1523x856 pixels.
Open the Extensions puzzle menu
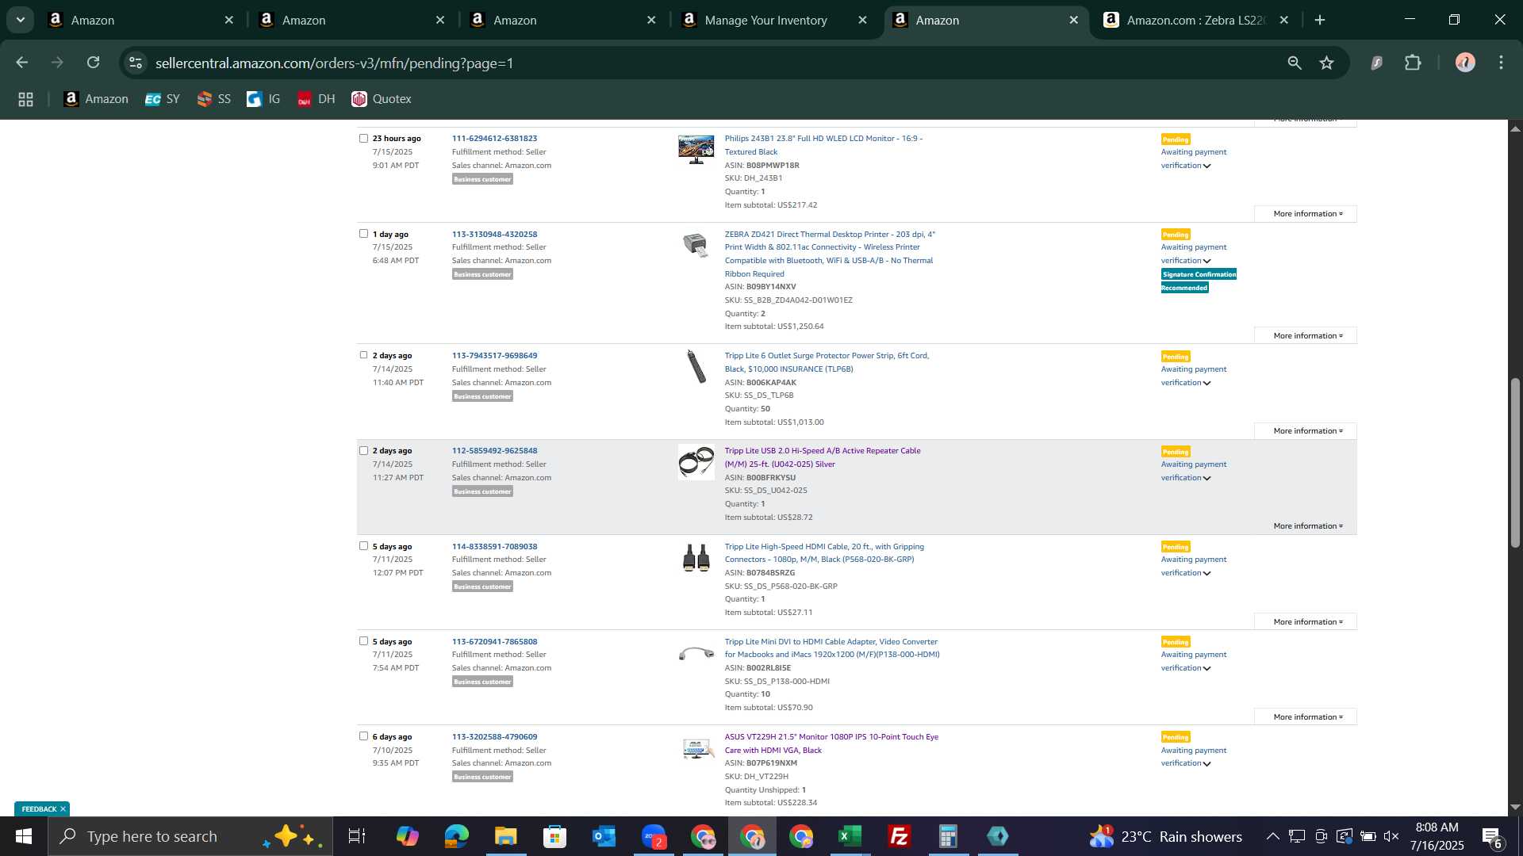1413,63
